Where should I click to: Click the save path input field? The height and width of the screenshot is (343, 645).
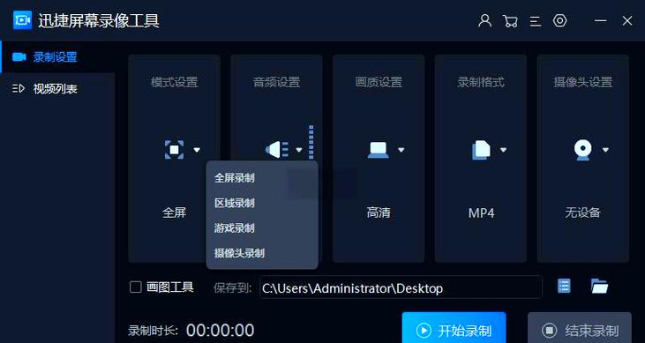click(x=401, y=287)
